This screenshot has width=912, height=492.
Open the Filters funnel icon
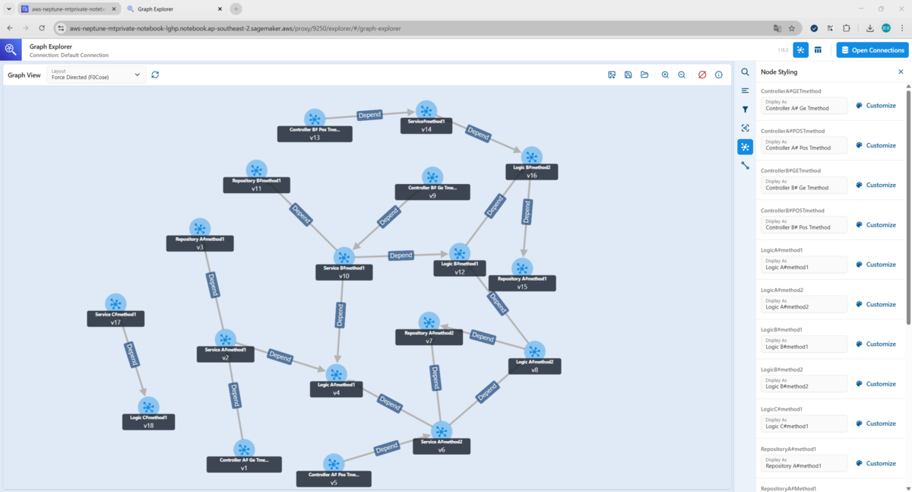tap(745, 110)
